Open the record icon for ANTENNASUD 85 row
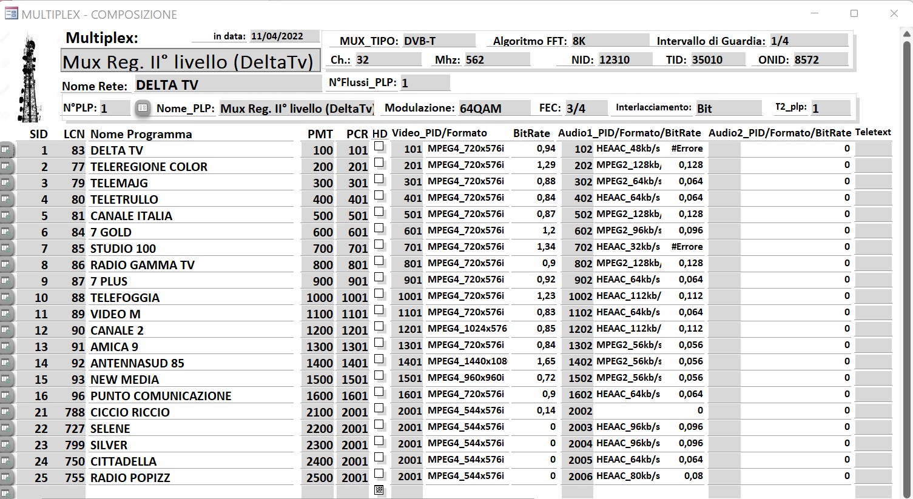The width and height of the screenshot is (913, 499). [x=6, y=363]
